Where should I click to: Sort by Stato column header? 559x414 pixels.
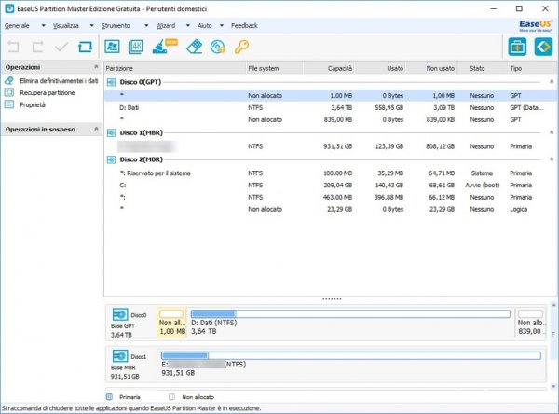point(482,68)
